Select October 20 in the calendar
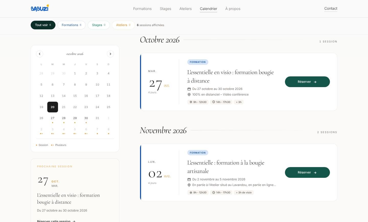368x222 pixels. pyautogui.click(x=53, y=107)
